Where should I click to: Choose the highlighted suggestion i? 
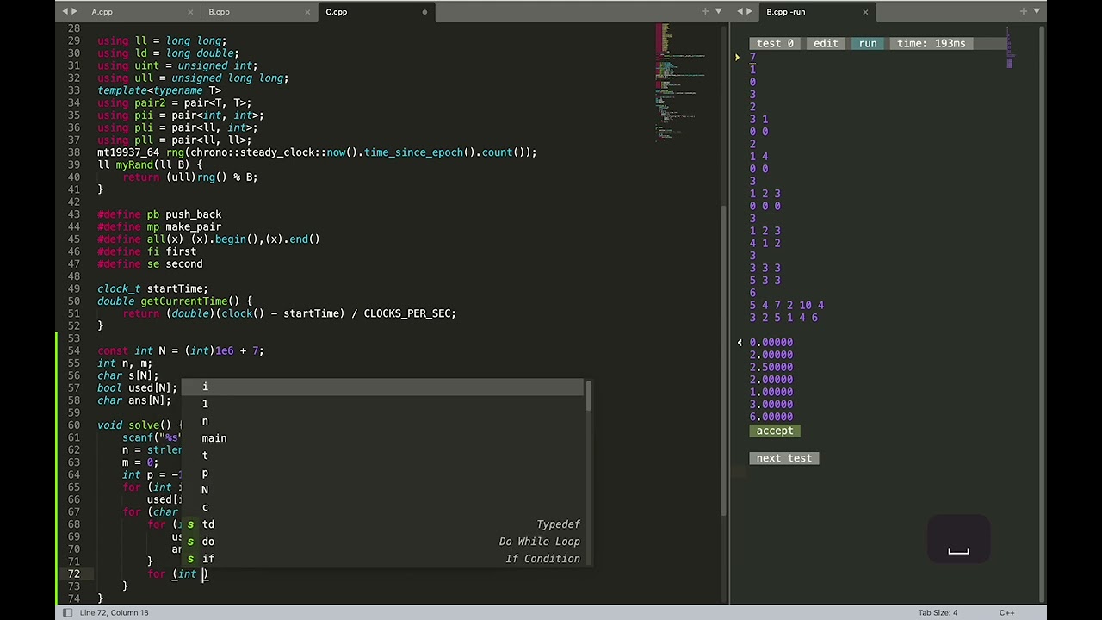point(381,387)
